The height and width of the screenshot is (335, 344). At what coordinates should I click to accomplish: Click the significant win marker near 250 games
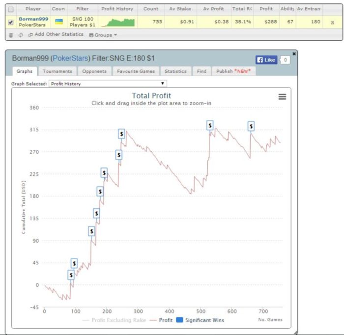click(121, 134)
